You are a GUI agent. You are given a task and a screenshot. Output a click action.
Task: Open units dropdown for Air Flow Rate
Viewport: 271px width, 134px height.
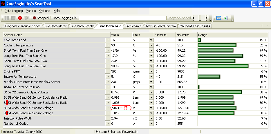(x=151, y=82)
